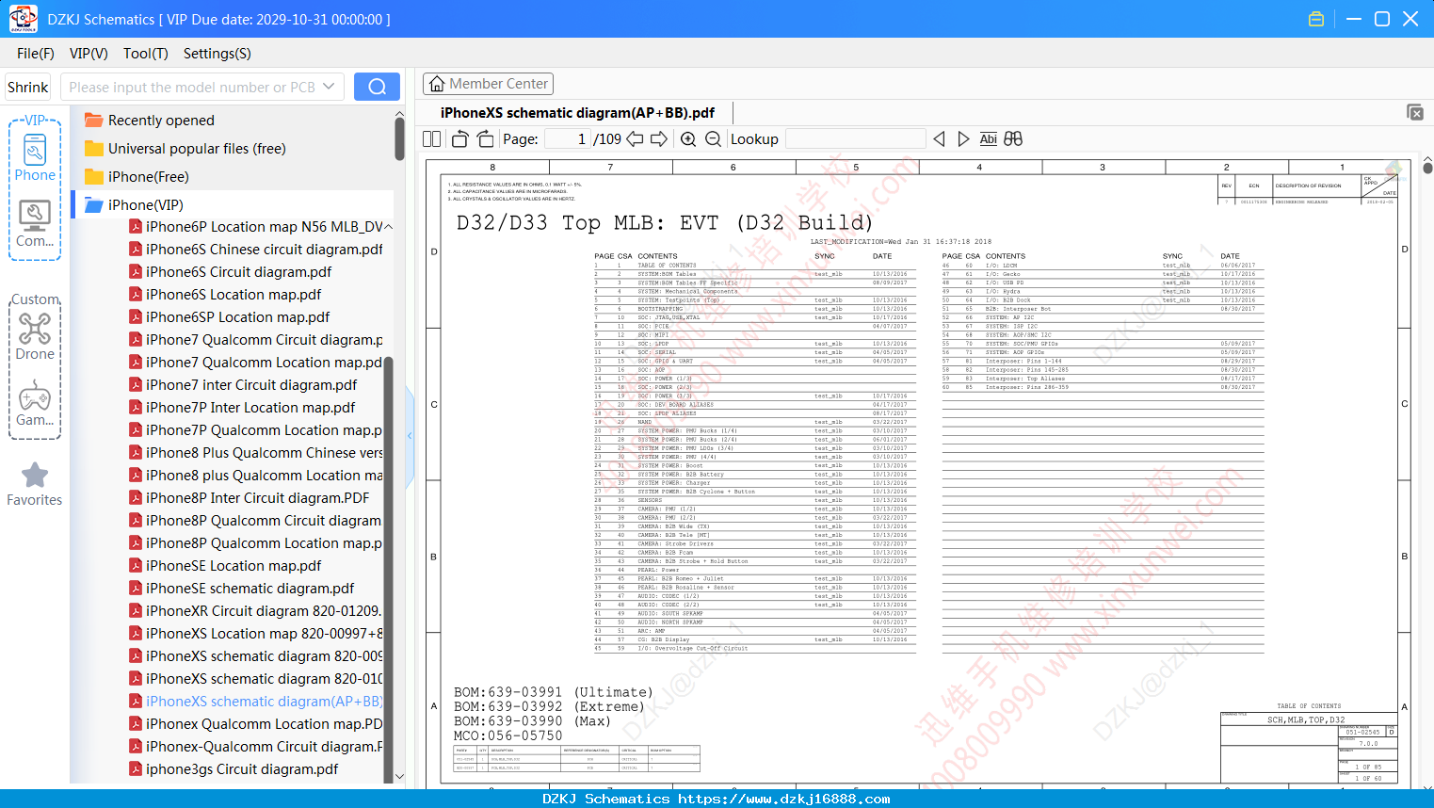Click the Abi text match option icon
The height and width of the screenshot is (808, 1434).
pyautogui.click(x=988, y=139)
